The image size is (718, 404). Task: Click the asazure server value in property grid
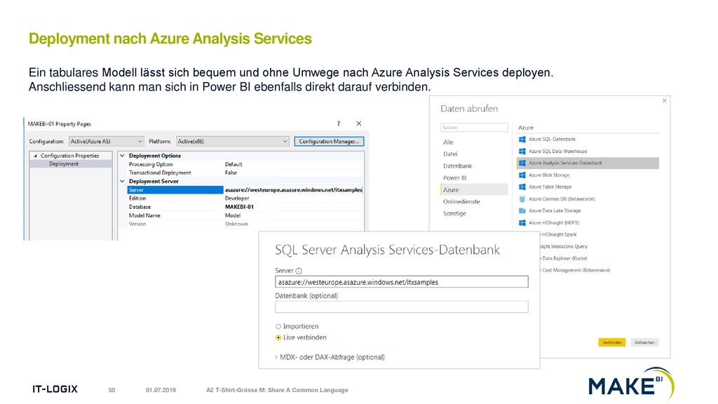pos(294,190)
